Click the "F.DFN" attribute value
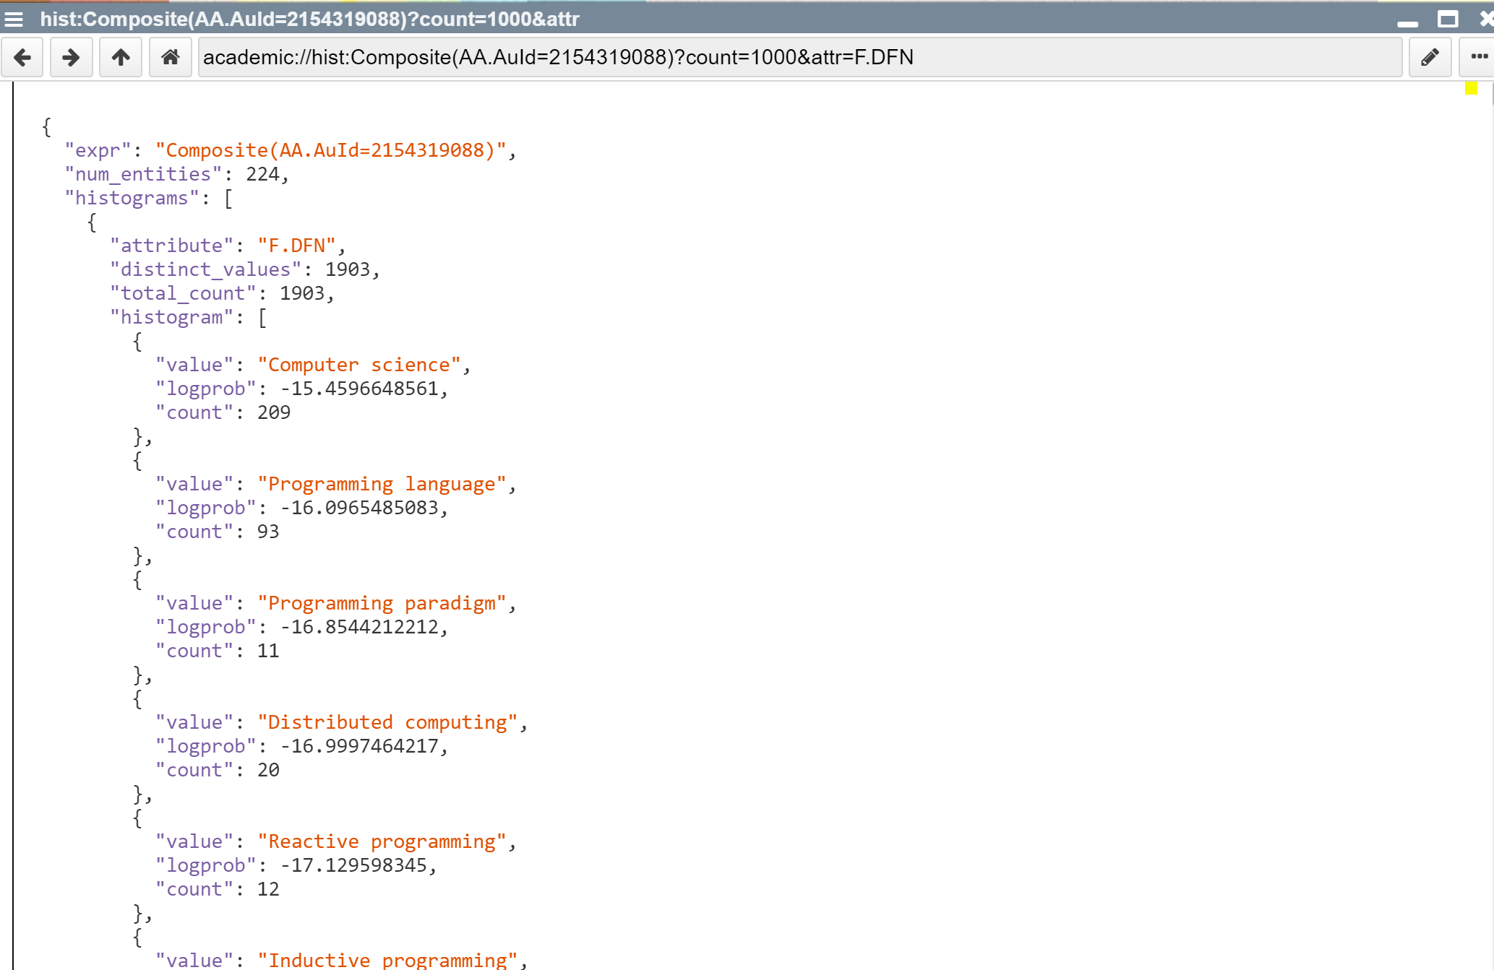This screenshot has width=1494, height=970. pyautogui.click(x=296, y=246)
